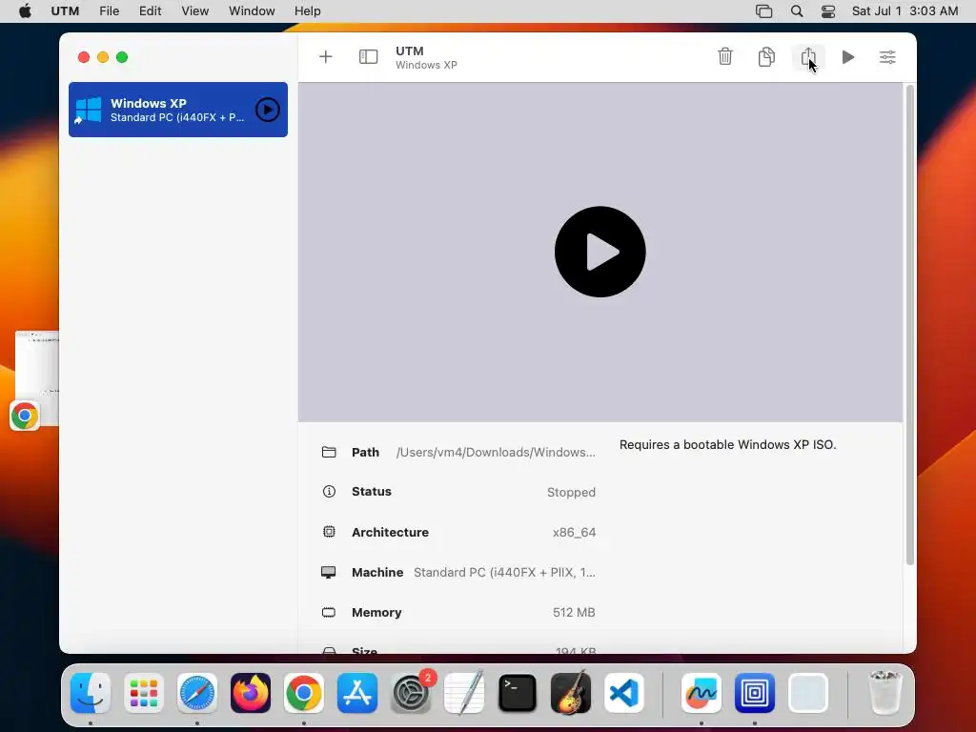Click the 512 MB memory value

[574, 613]
